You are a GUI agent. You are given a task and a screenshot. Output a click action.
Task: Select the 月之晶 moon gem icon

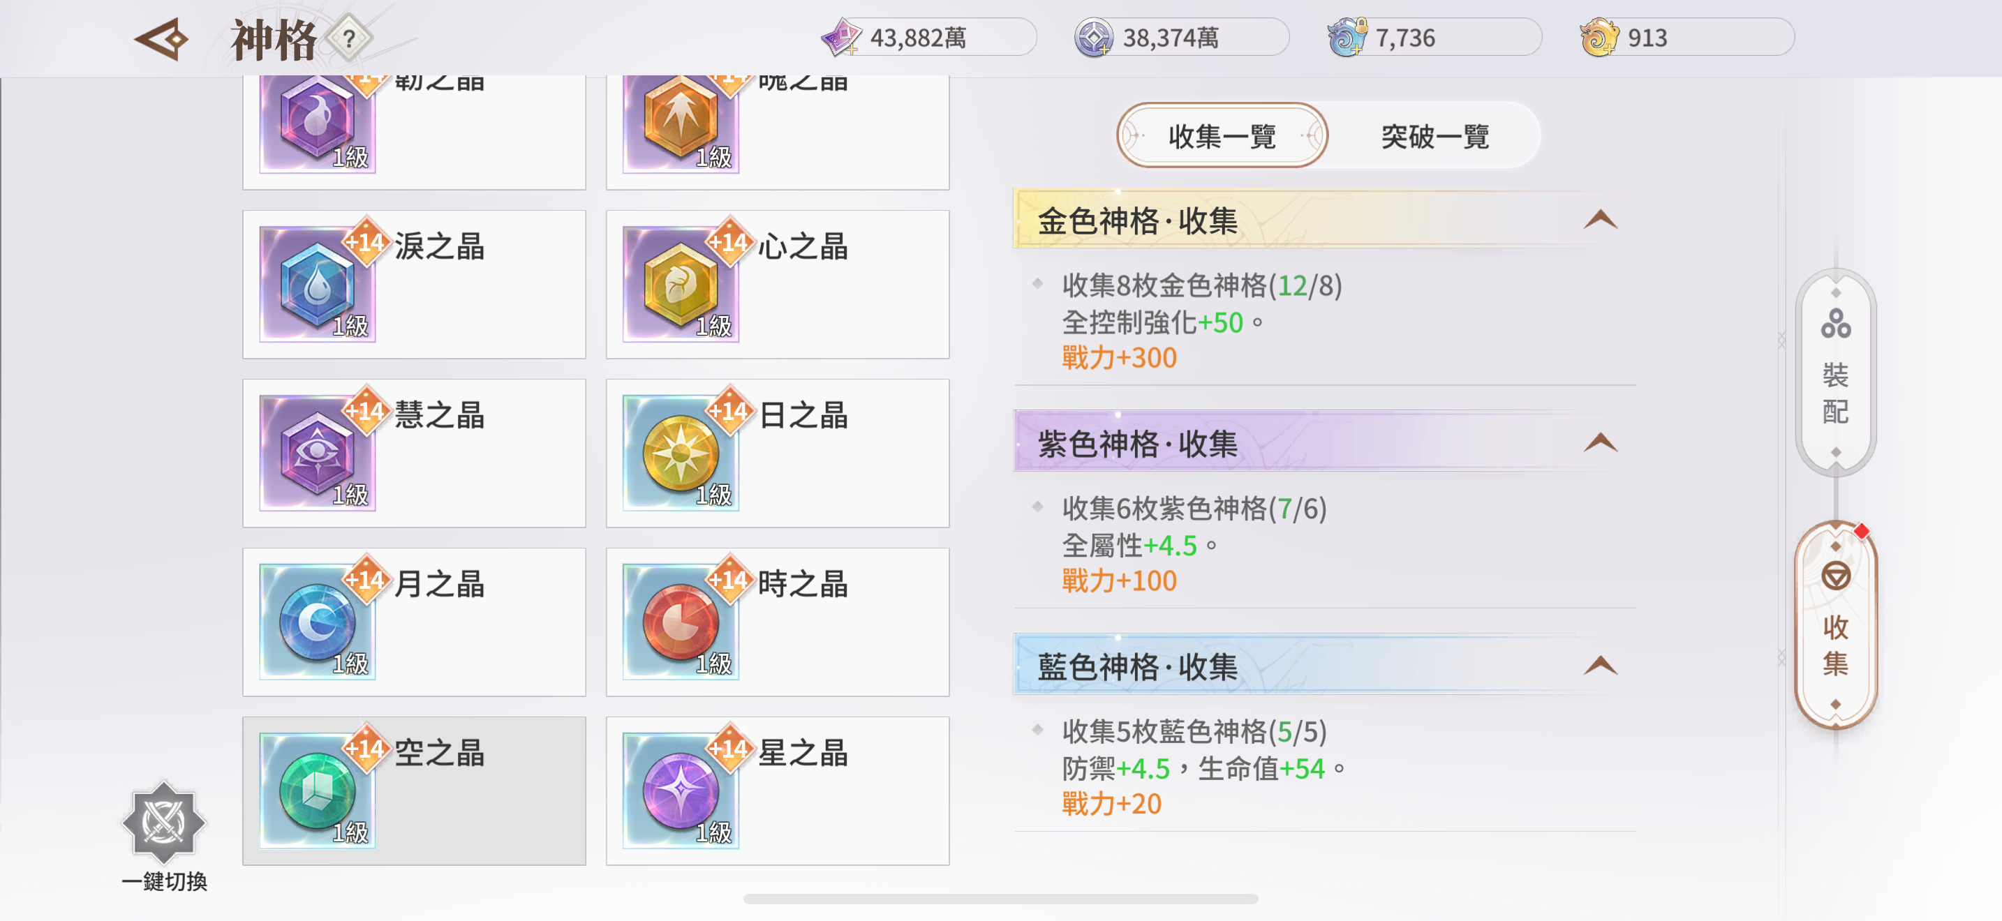[x=317, y=622]
